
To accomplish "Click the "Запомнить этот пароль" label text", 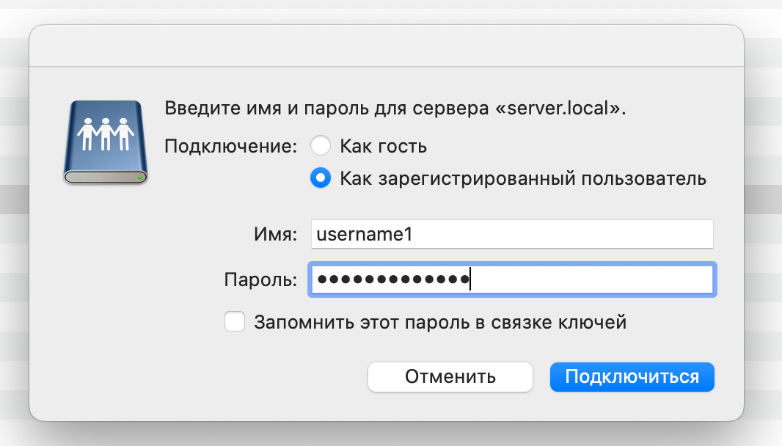I will [x=439, y=322].
